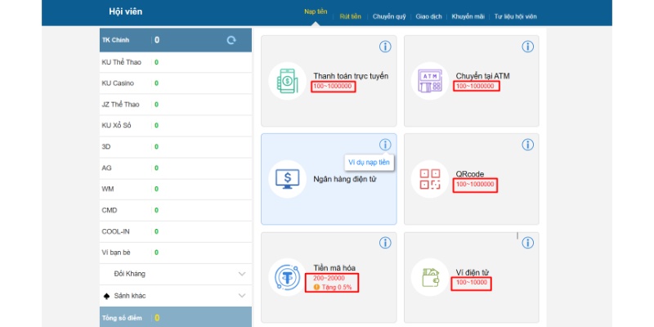
Task: Click the Ví dụ nạp tiền tooltip link
Action: click(x=370, y=162)
